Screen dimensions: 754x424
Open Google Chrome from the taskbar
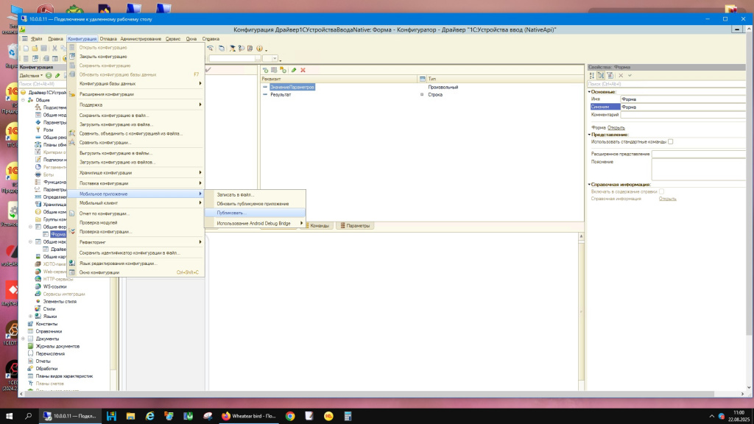pyautogui.click(x=290, y=417)
